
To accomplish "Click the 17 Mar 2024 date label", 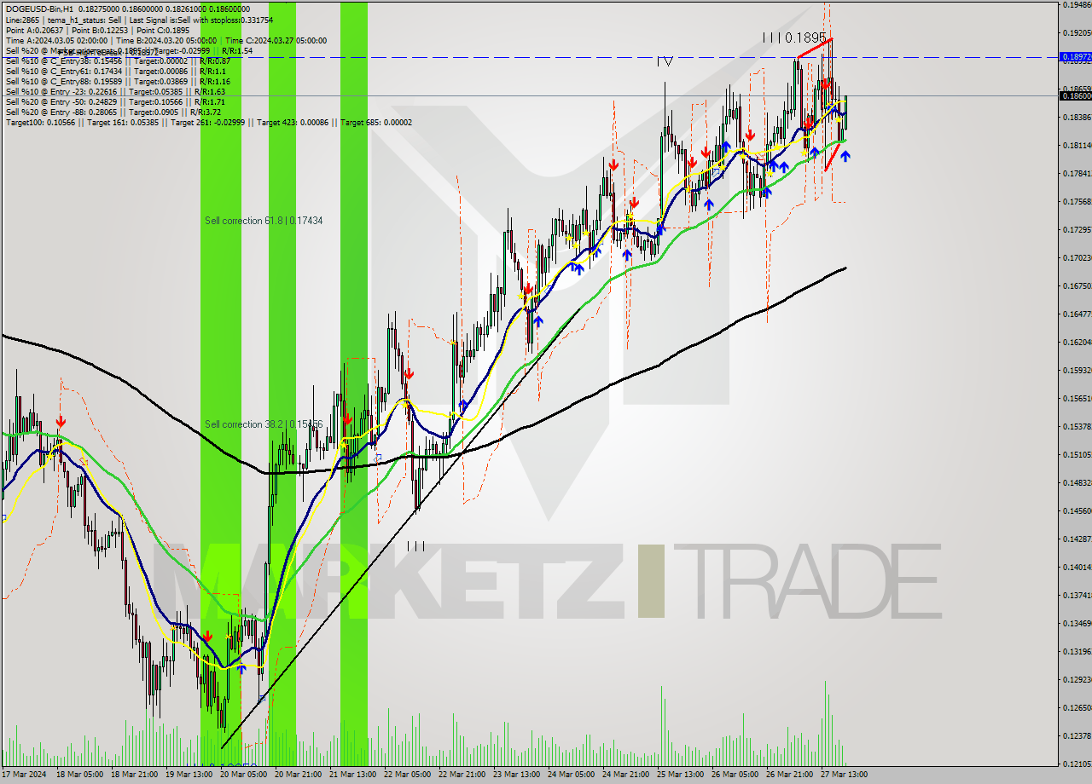I will 24,775.
